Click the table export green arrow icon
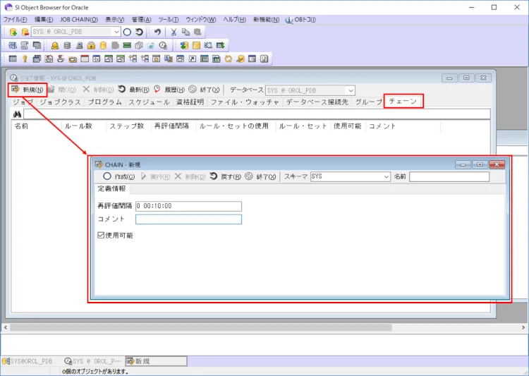529x376 pixels. 220,45
